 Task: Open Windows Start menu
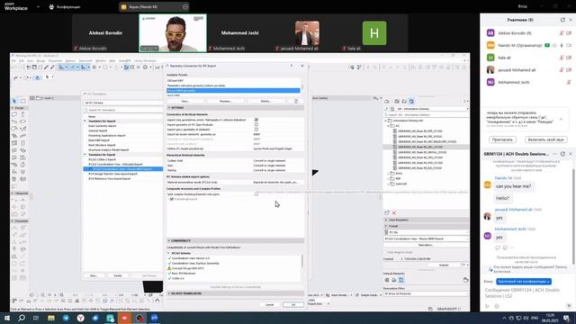[x=6, y=318]
